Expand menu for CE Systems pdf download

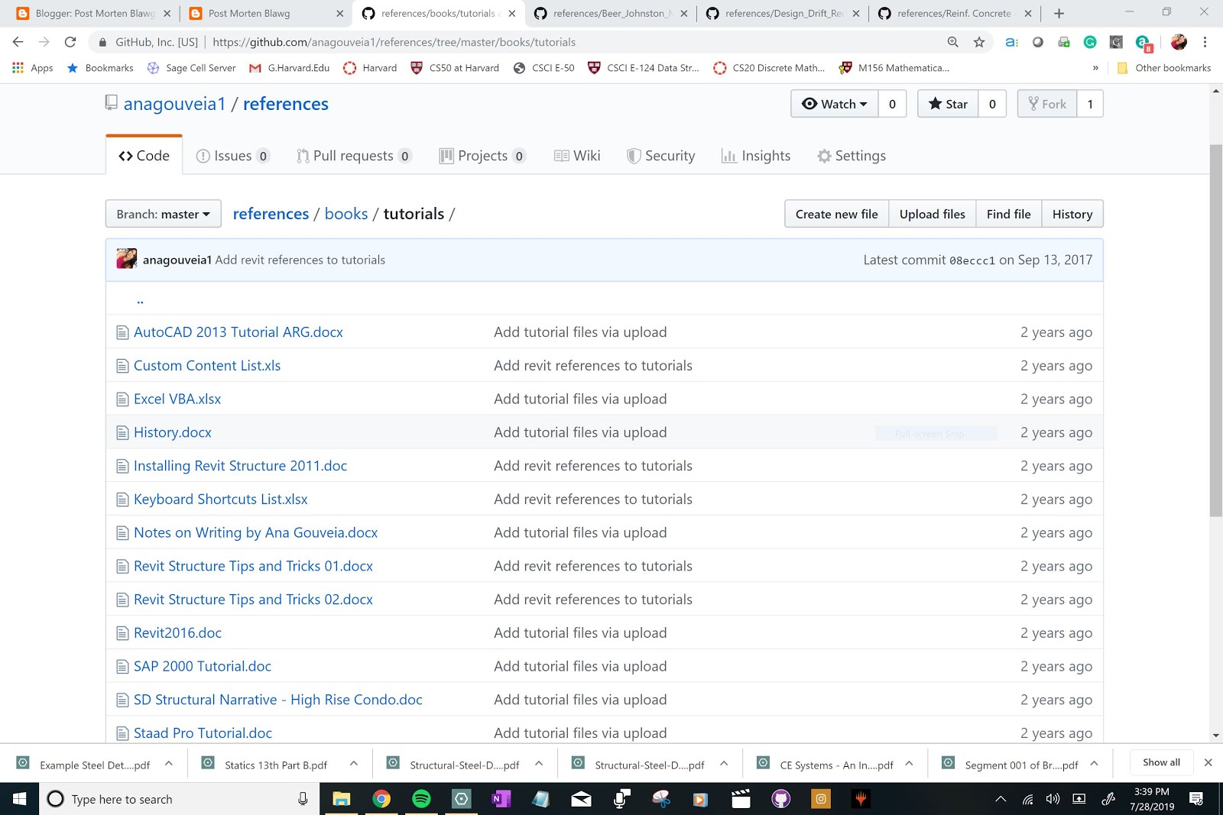pos(910,763)
